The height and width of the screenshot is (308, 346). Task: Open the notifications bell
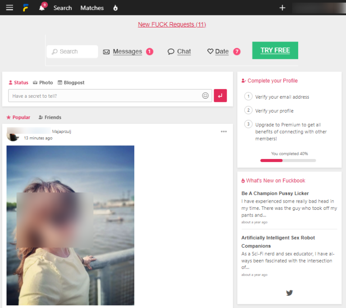(42, 8)
